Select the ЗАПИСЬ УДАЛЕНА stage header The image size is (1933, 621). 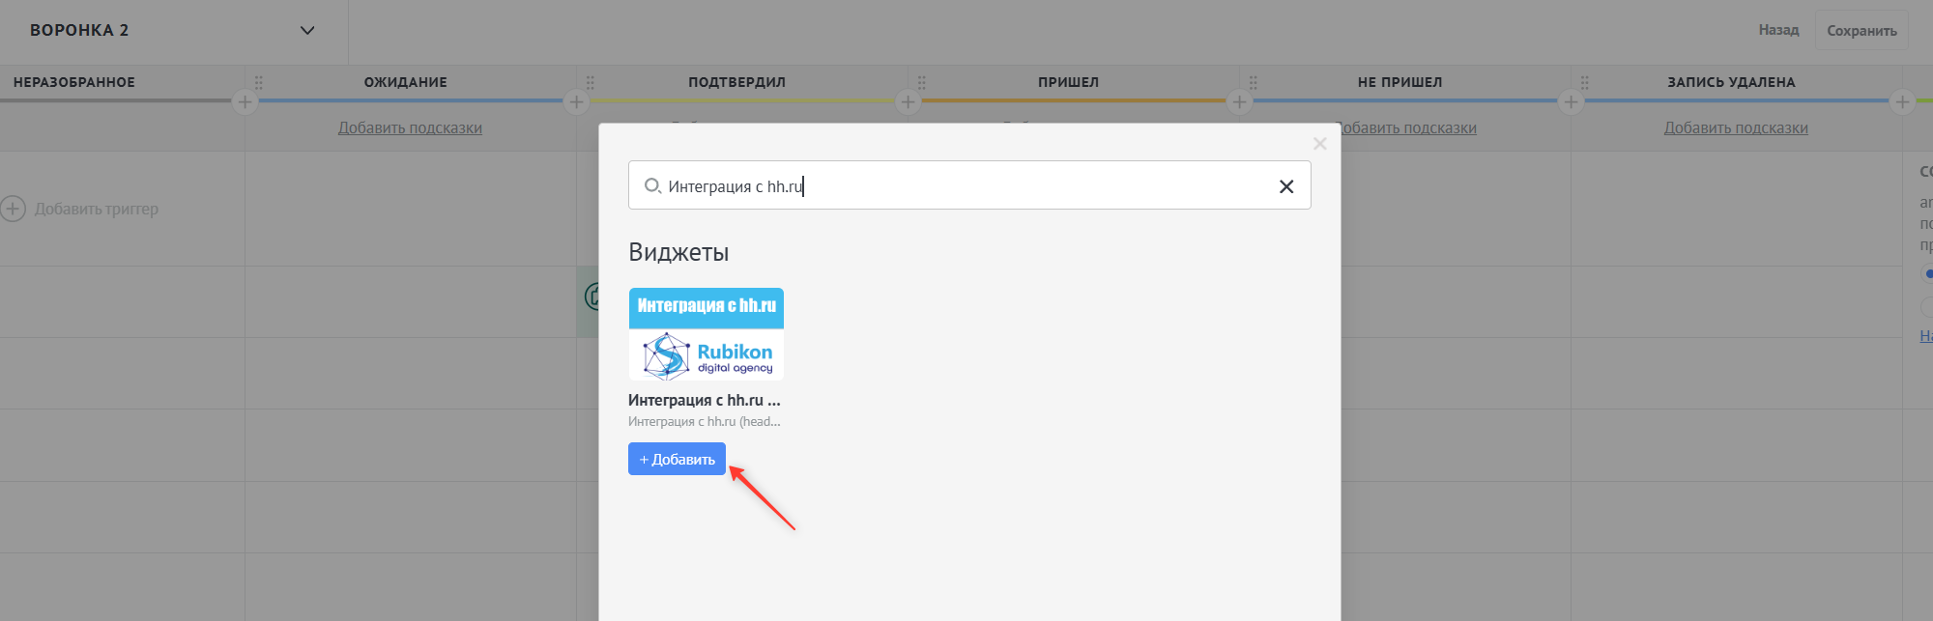[1731, 82]
